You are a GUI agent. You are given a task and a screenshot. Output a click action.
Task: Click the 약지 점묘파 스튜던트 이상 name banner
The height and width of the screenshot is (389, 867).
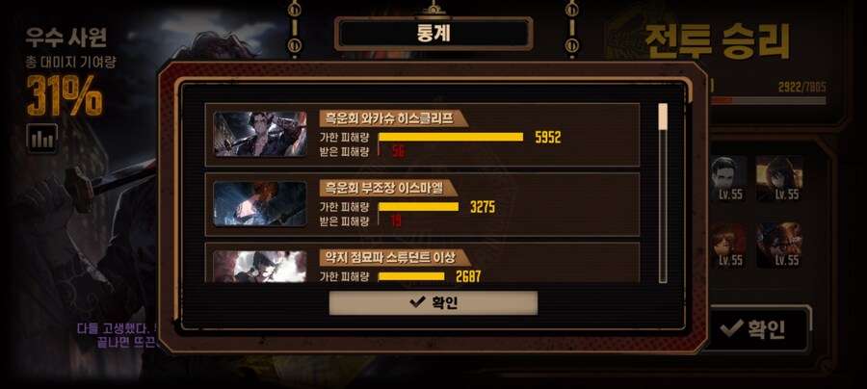(x=395, y=257)
